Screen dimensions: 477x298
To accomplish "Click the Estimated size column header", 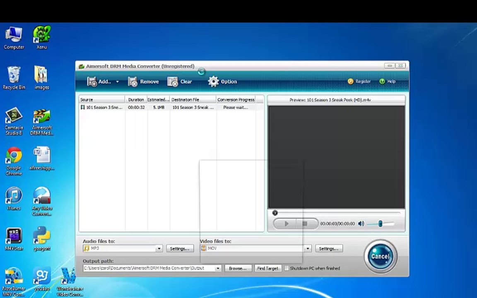I will coord(159,99).
